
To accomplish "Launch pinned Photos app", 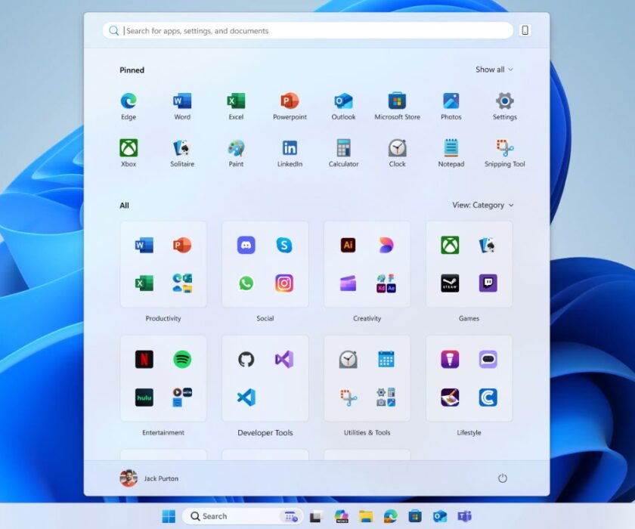I will (451, 101).
